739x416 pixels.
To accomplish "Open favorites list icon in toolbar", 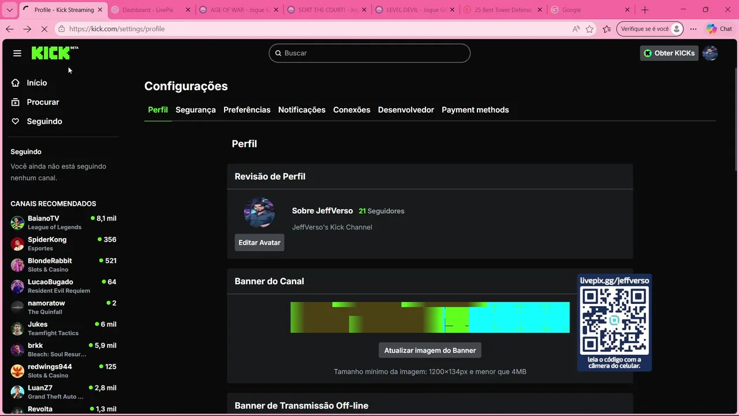I will 607,29.
